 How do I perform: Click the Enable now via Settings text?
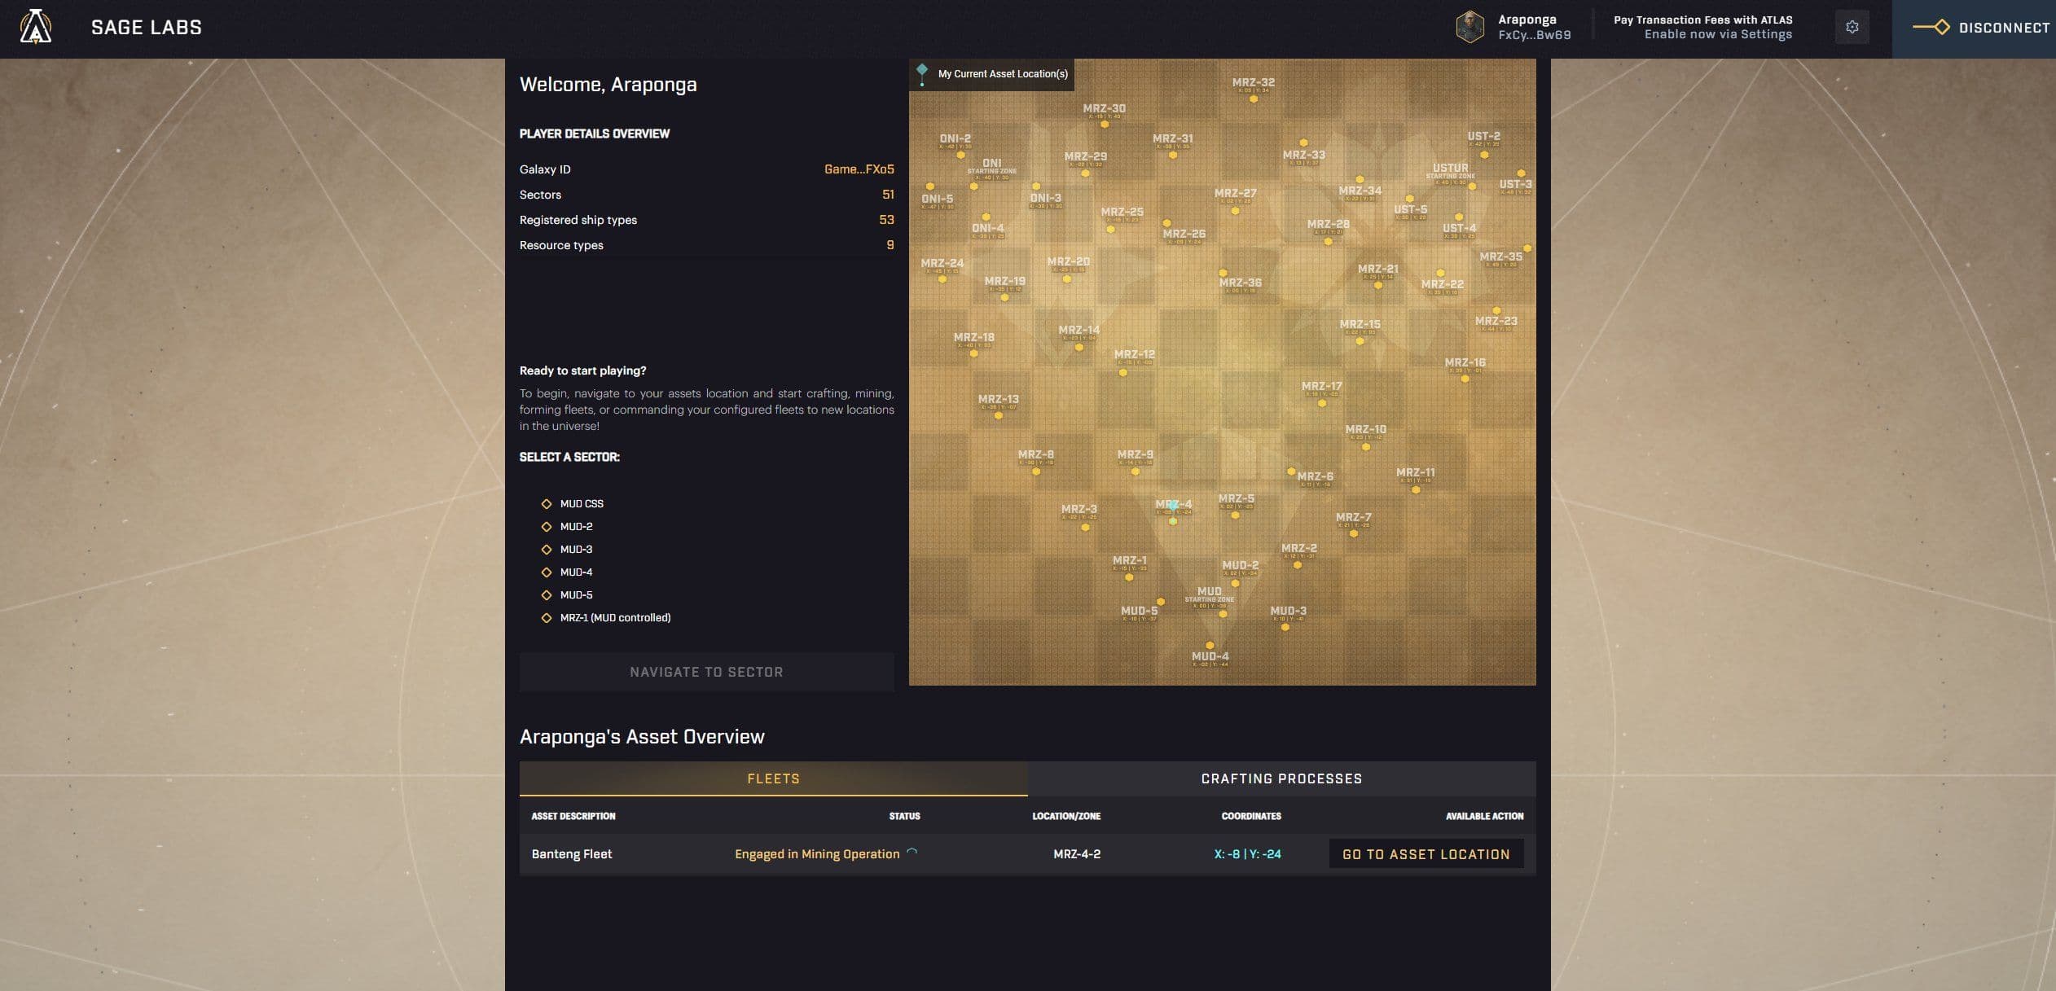pyautogui.click(x=1718, y=34)
